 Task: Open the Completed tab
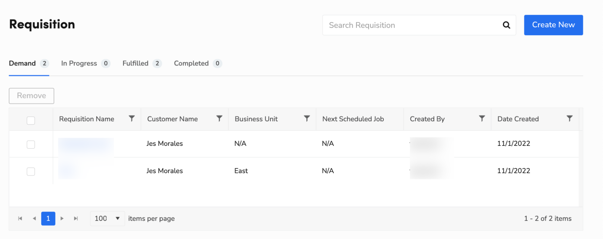point(197,63)
